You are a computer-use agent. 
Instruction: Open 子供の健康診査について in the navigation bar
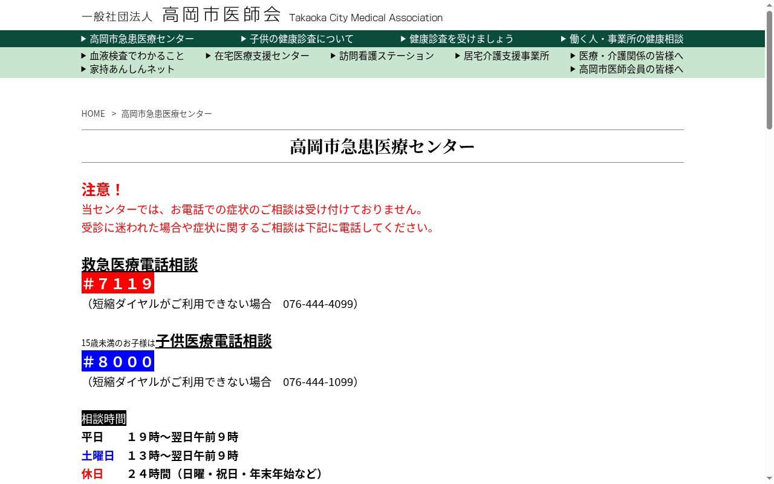click(298, 39)
